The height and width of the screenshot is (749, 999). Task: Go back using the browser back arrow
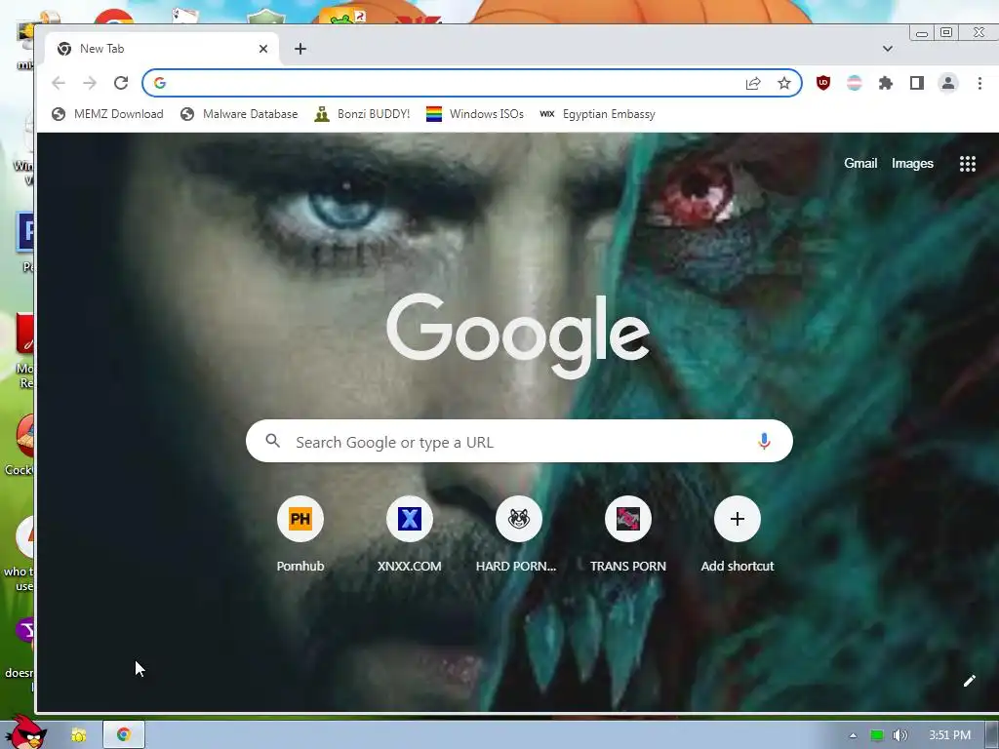[x=59, y=83]
